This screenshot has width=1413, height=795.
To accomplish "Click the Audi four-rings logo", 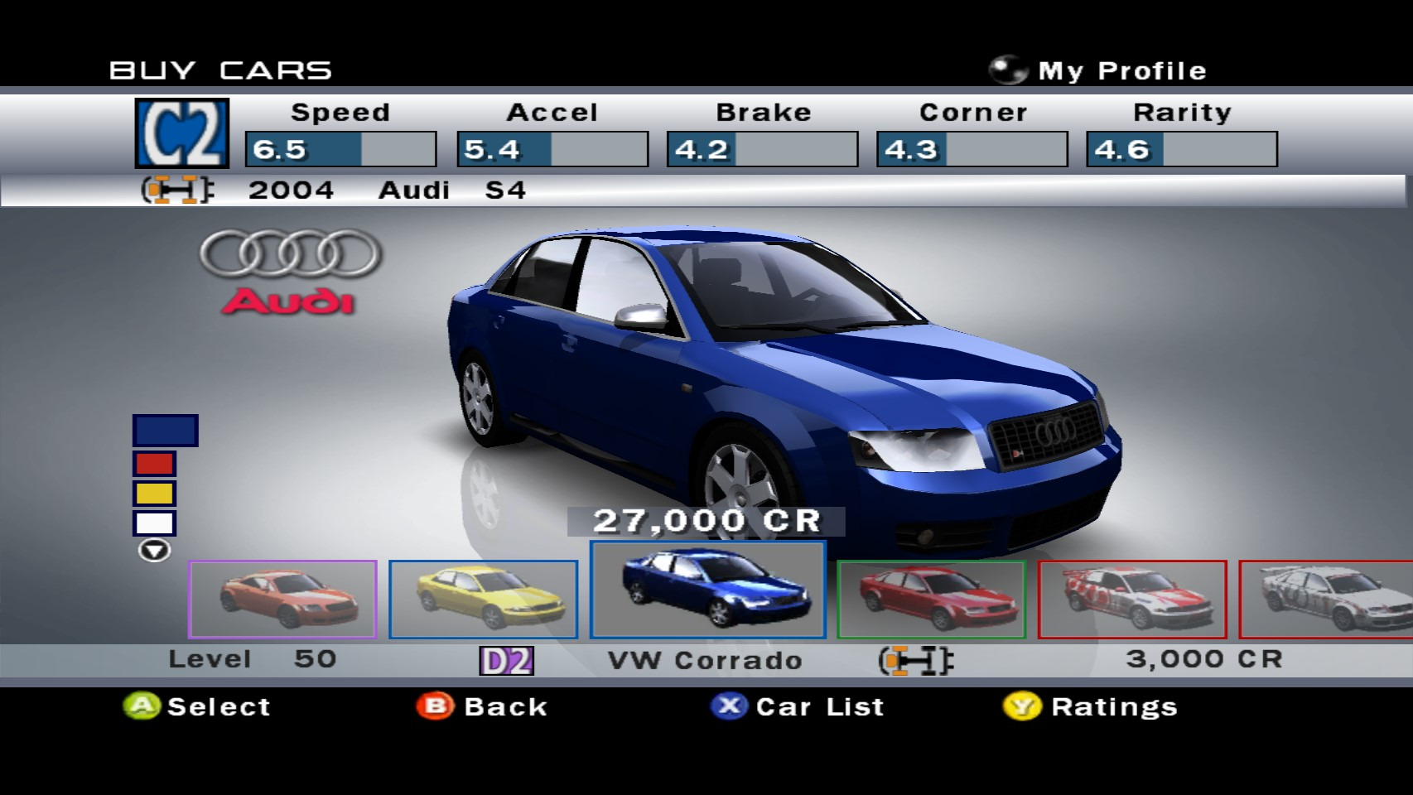I will click(x=291, y=253).
